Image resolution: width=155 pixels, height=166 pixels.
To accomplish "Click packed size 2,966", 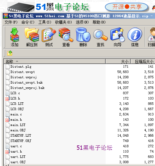I will coord(149,135).
